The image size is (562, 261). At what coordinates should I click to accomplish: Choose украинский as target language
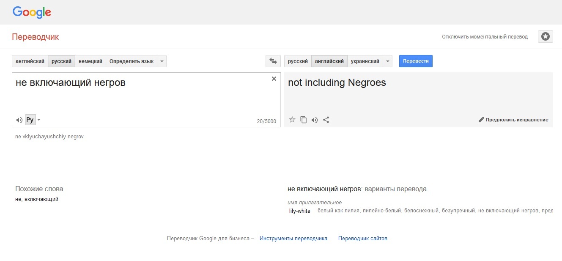pyautogui.click(x=365, y=61)
